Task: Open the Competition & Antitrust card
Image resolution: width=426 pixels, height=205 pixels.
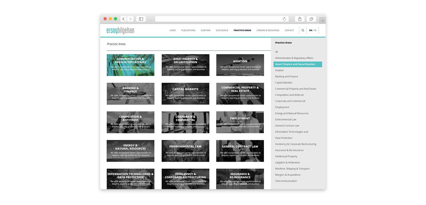Action: pos(130,122)
